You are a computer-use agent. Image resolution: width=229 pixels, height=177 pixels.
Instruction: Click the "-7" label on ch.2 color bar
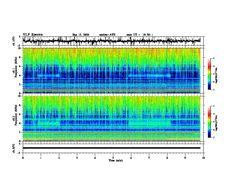(213, 137)
